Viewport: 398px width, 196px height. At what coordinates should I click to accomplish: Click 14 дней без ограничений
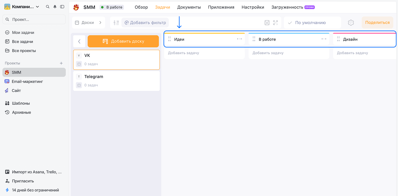34,190
